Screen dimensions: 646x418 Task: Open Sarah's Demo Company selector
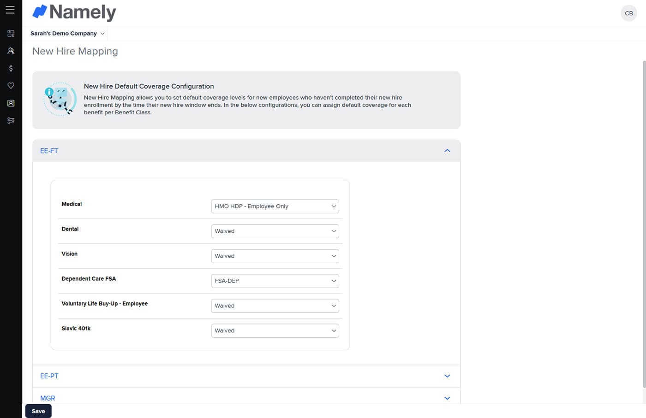click(x=67, y=34)
